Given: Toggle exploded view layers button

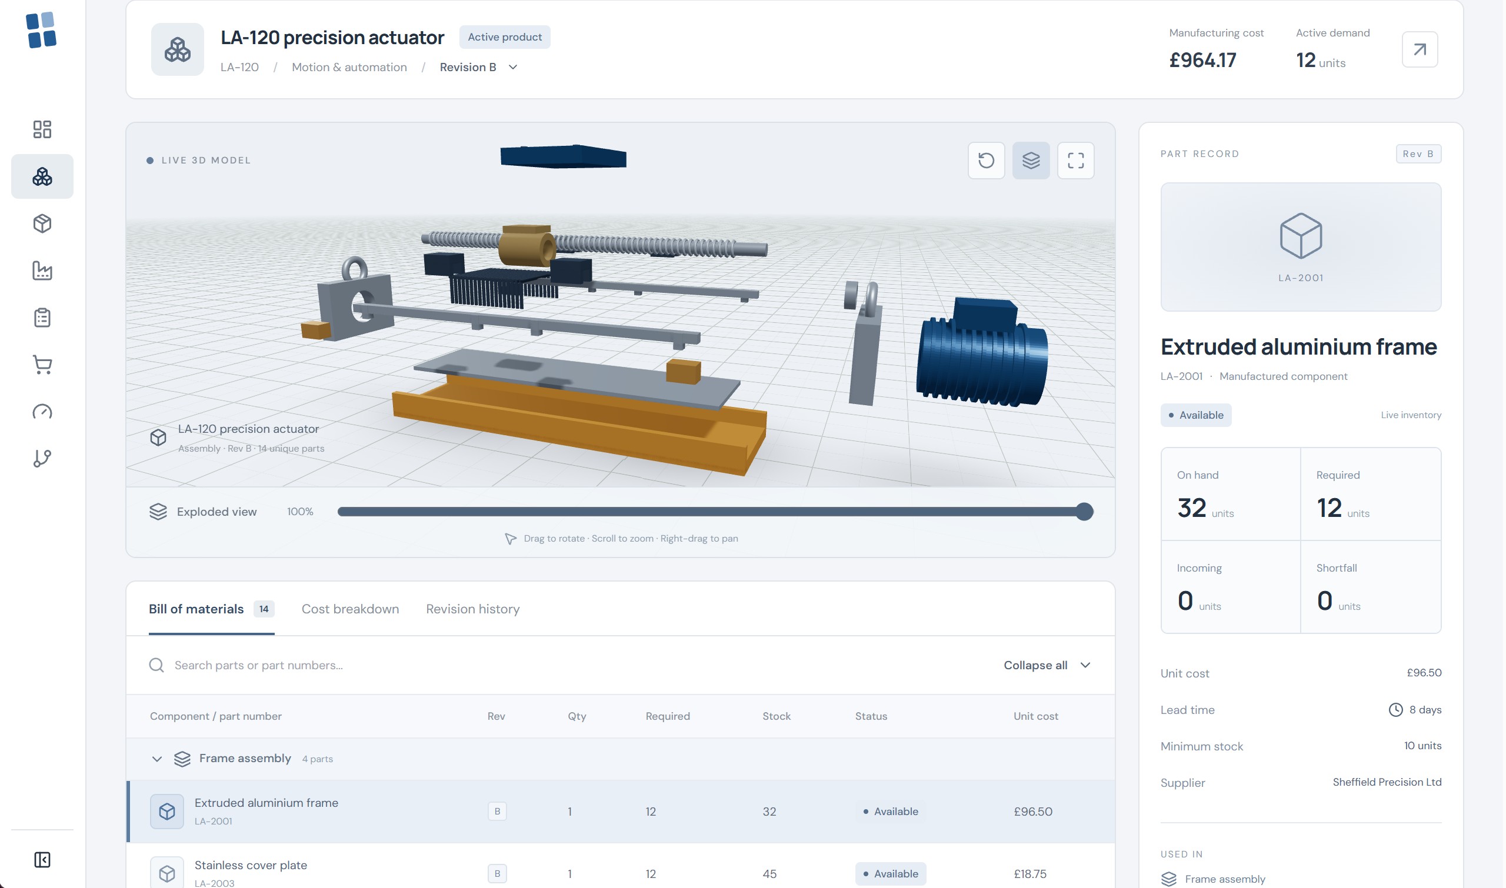Looking at the screenshot, I should [1031, 161].
